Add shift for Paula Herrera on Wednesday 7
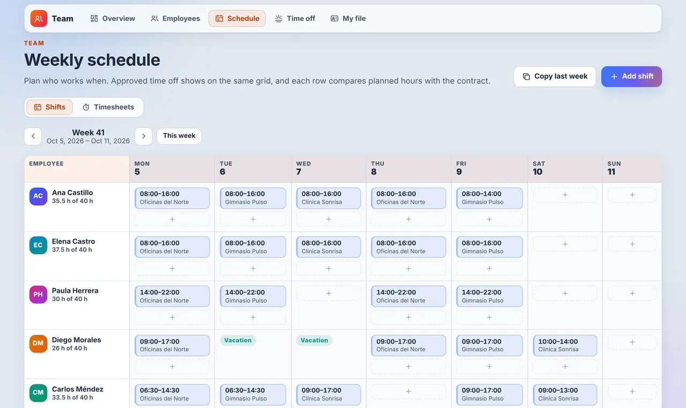This screenshot has width=686, height=408. click(329, 293)
